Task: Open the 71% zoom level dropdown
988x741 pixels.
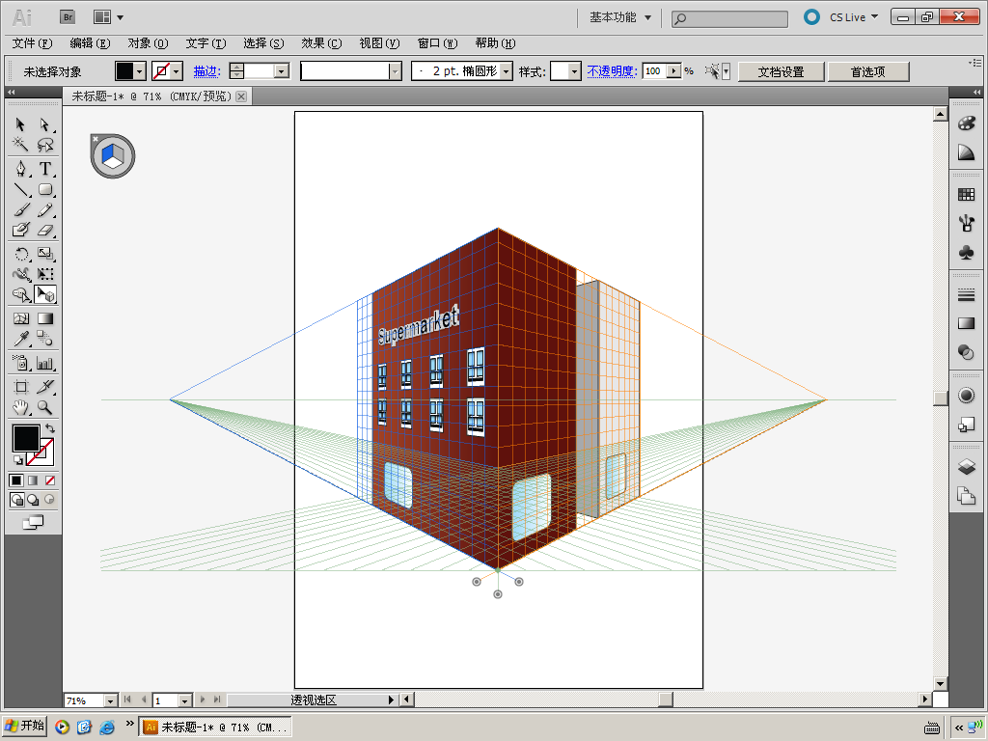Action: pyautogui.click(x=109, y=700)
